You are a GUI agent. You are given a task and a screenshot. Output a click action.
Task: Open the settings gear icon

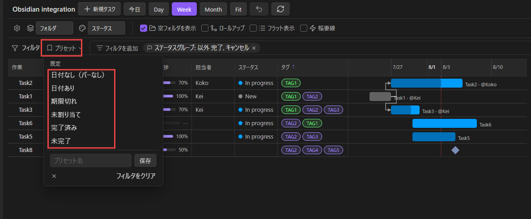click(x=17, y=28)
